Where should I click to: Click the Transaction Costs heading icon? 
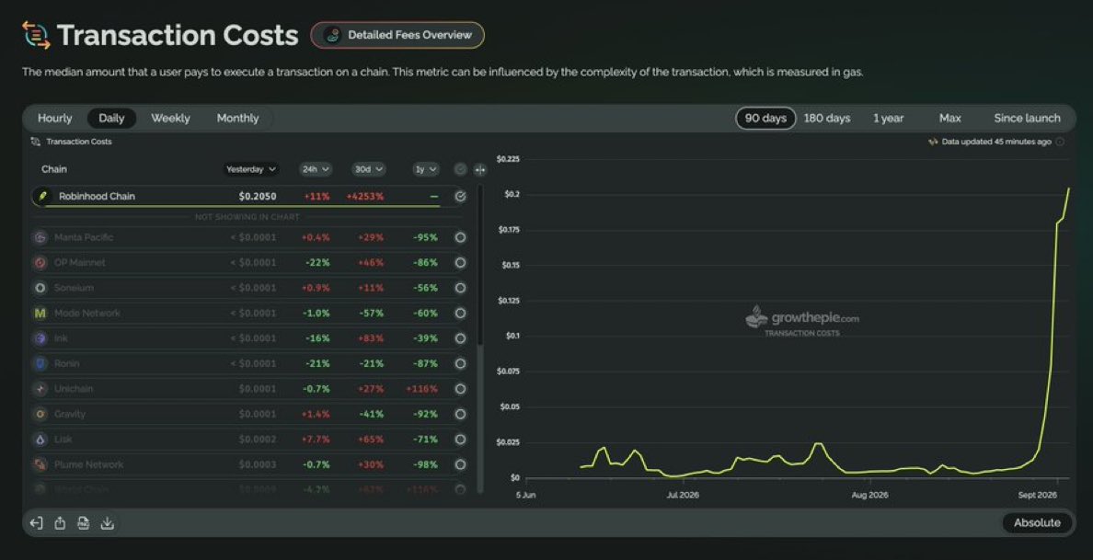click(36, 35)
